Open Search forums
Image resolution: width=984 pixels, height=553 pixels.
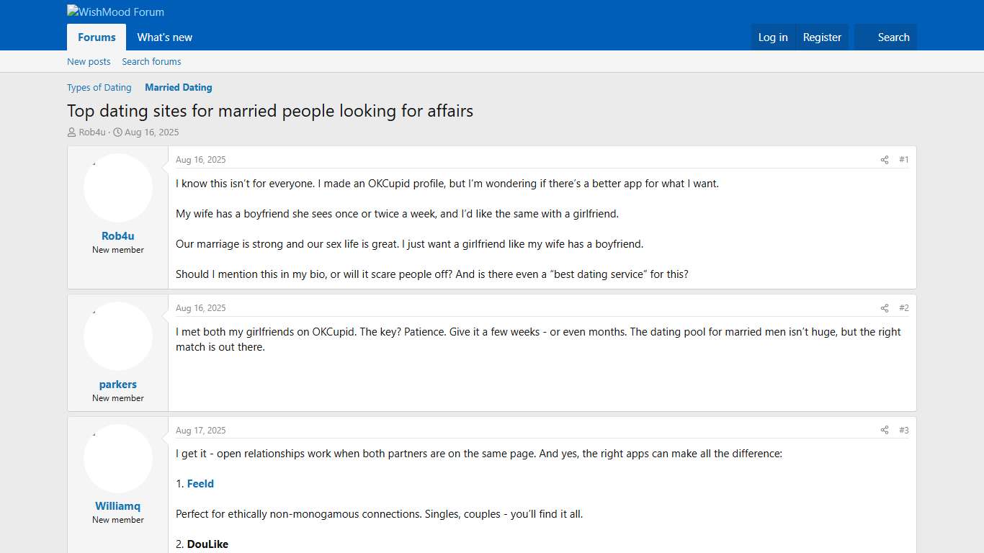pos(151,62)
